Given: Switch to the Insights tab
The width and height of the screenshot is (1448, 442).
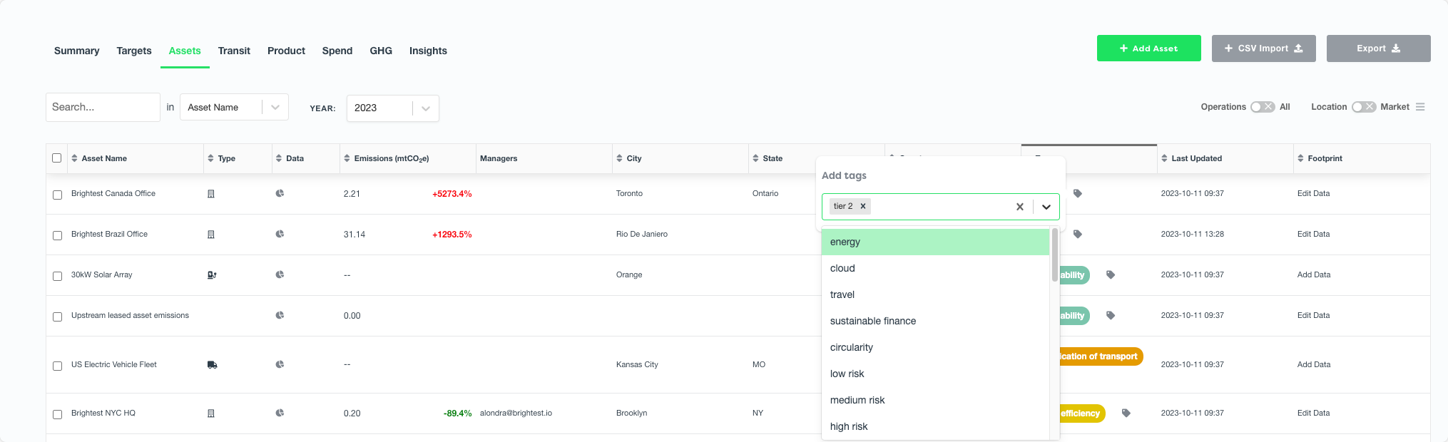Looking at the screenshot, I should click(x=428, y=51).
